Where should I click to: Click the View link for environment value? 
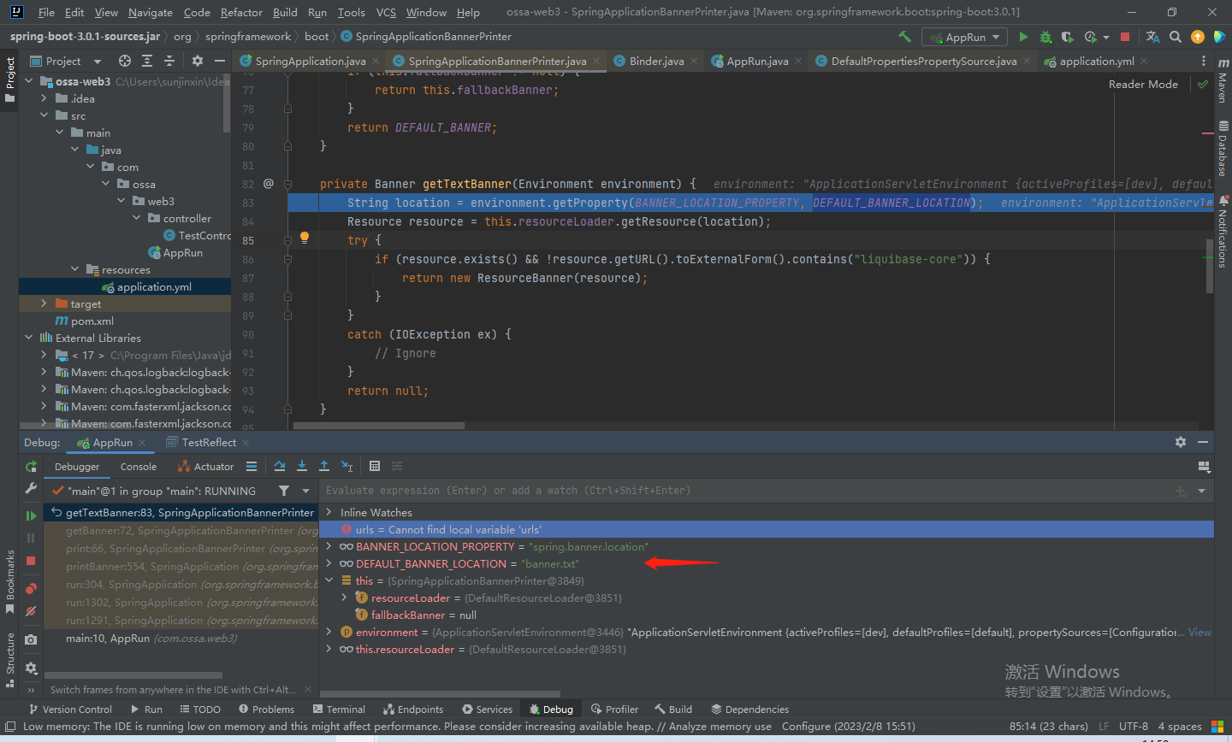(1199, 632)
